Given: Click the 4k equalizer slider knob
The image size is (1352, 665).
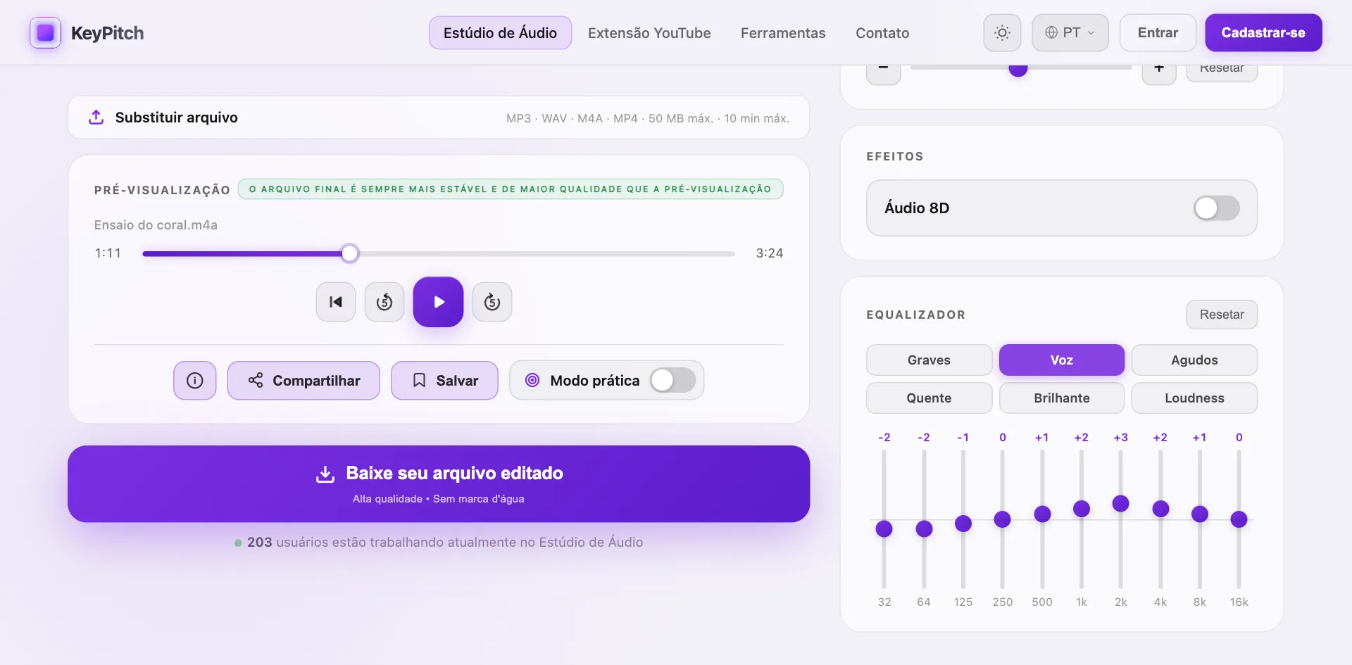Looking at the screenshot, I should 1160,509.
